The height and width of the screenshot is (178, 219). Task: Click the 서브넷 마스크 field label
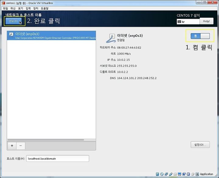[x=108, y=66]
